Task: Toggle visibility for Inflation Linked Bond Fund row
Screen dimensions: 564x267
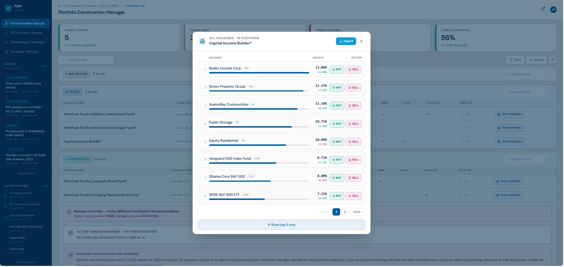Action: click(467, 115)
